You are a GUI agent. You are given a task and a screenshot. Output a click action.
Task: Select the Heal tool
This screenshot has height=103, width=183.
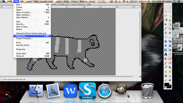(170, 71)
